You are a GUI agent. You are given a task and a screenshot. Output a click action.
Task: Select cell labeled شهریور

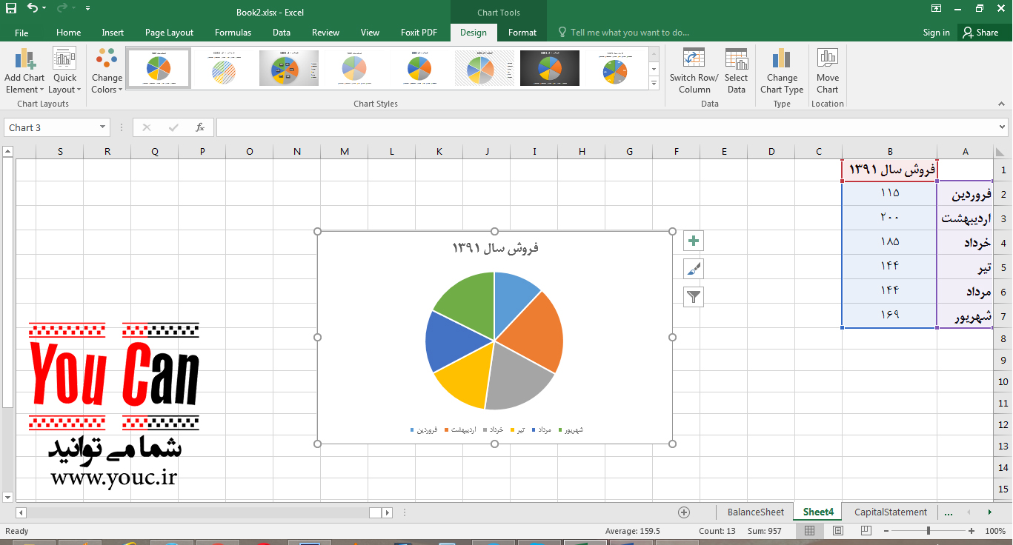click(x=965, y=316)
